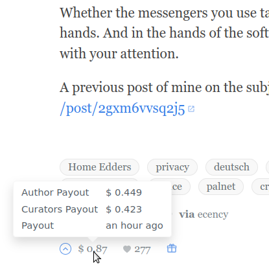Click the text 'with your attention.'
The image size is (269, 265).
(119, 54)
